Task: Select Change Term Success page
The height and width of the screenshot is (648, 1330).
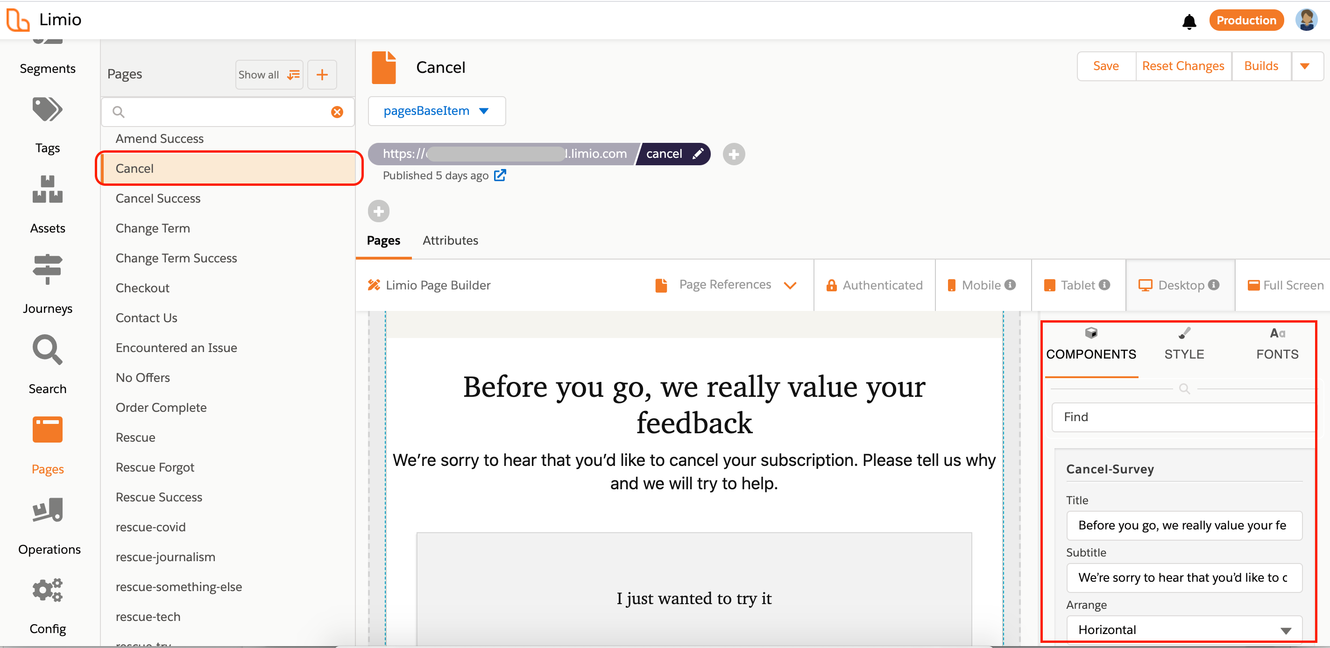Action: click(x=228, y=258)
